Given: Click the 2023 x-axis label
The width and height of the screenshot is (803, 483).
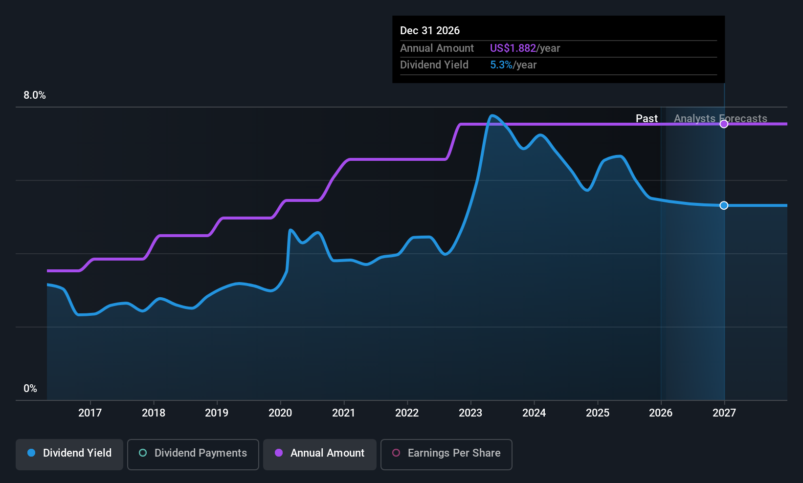Looking at the screenshot, I should (470, 413).
